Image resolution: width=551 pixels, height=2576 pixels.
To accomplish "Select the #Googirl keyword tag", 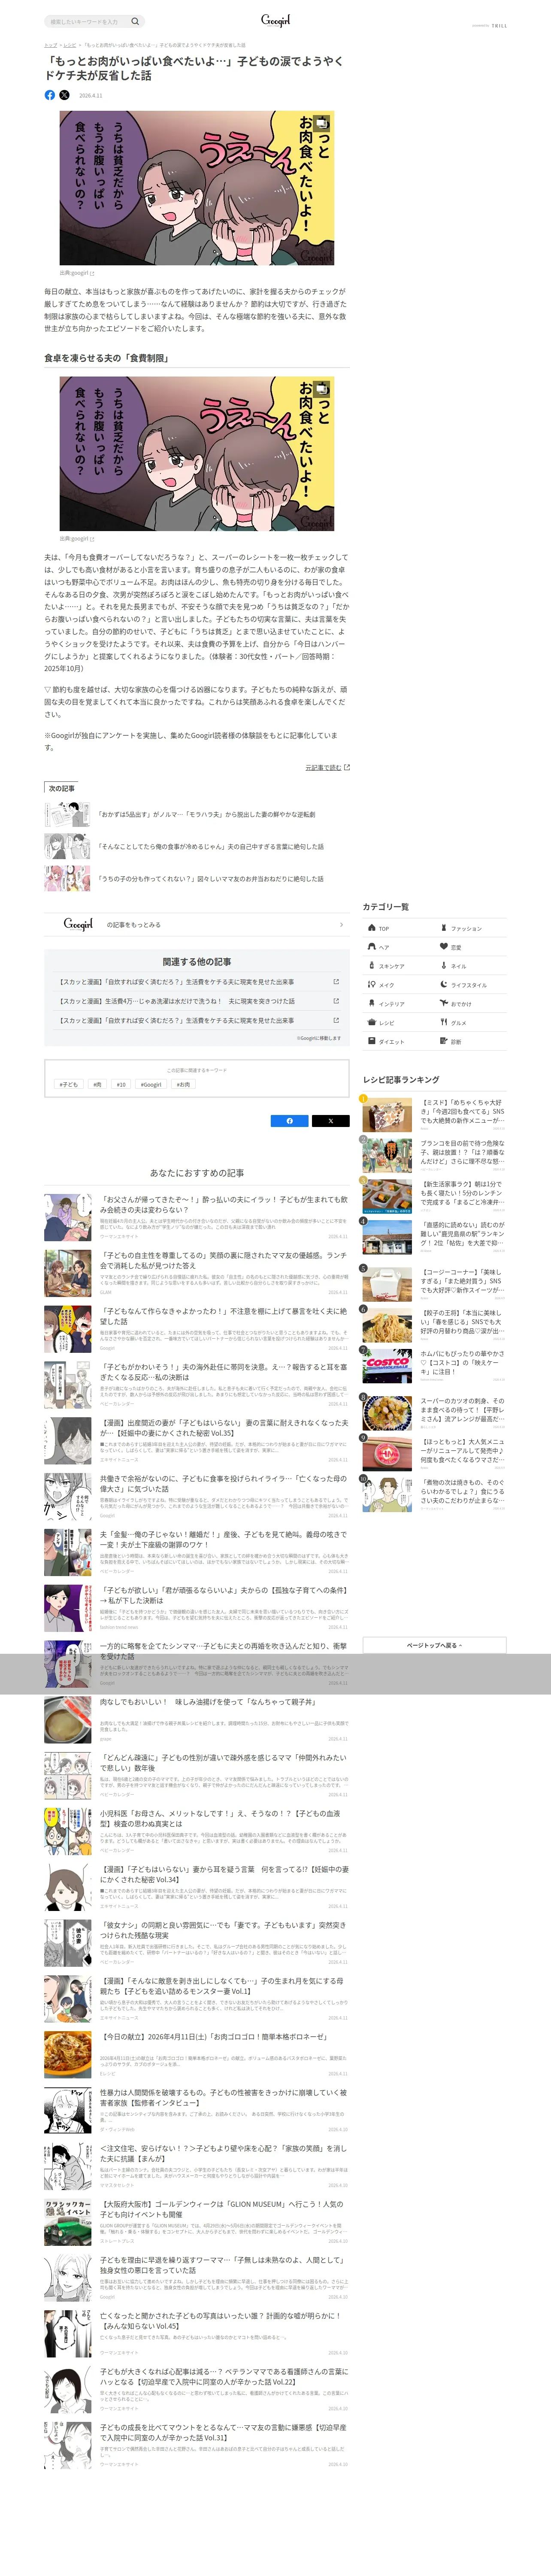I will point(151,1084).
